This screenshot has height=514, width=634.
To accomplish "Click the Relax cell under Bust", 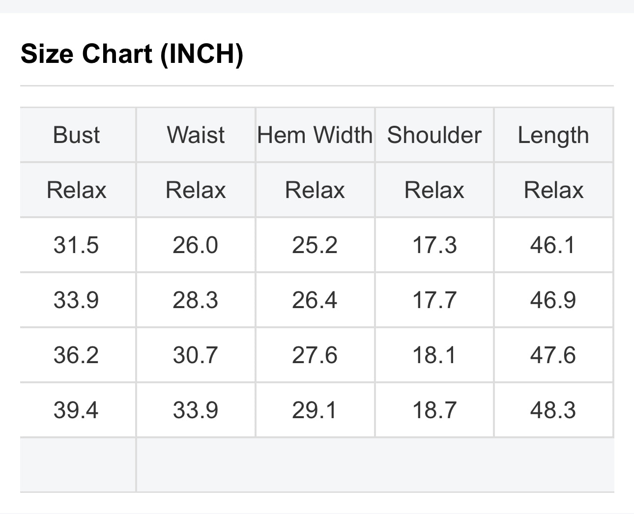I will tap(76, 190).
